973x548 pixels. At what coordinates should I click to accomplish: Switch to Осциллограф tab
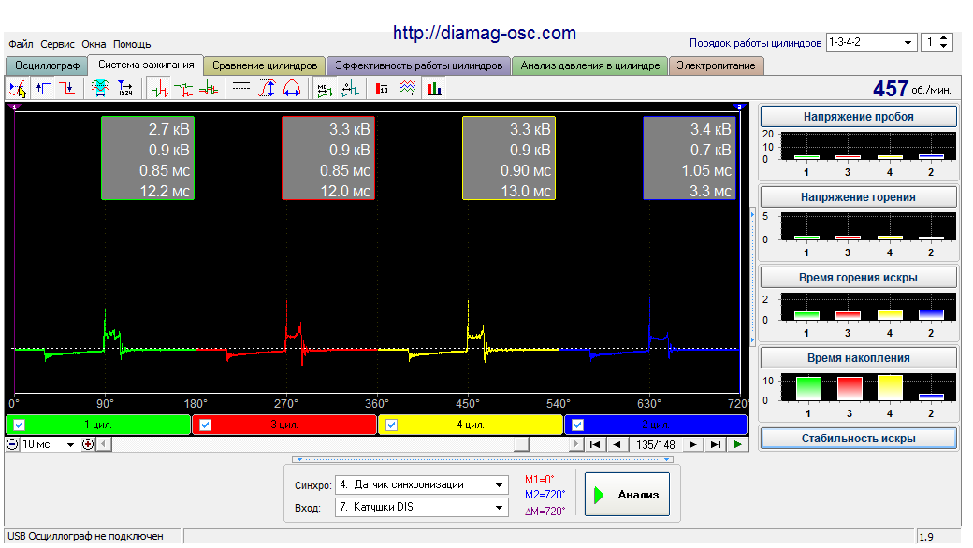point(47,65)
